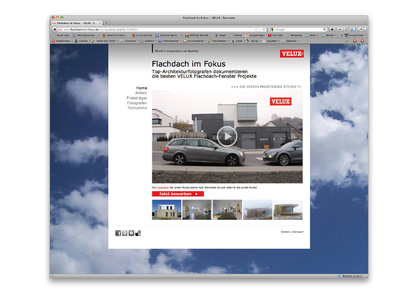Click the Home button in the Firefox toolbar
The image size is (418, 300).
point(332,30)
